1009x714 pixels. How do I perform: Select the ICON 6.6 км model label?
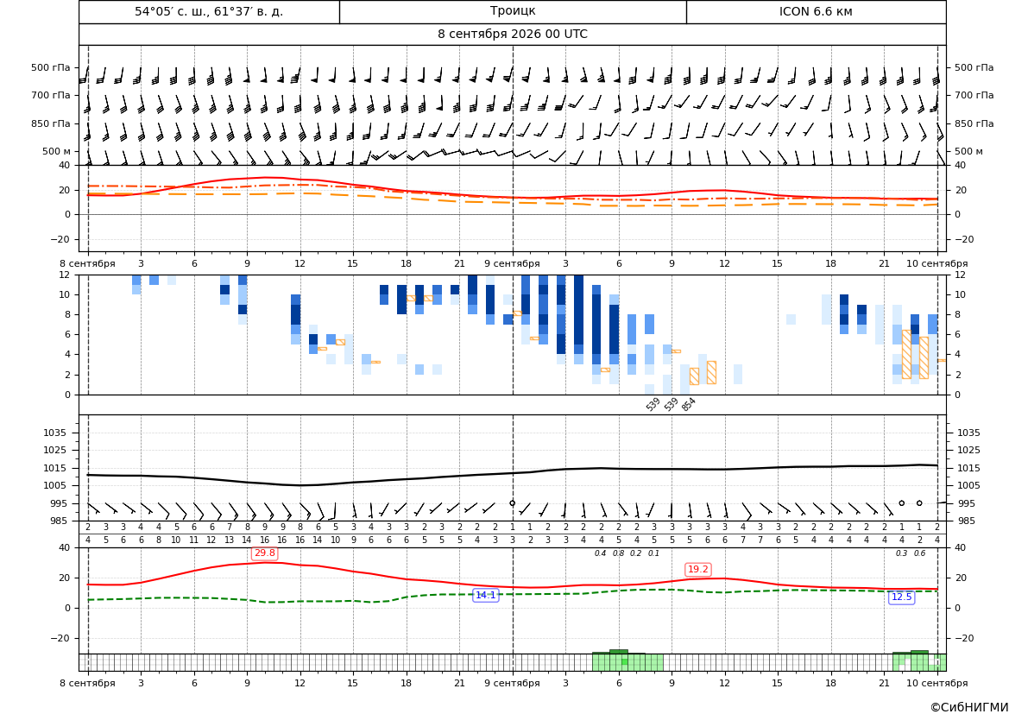[x=816, y=11]
